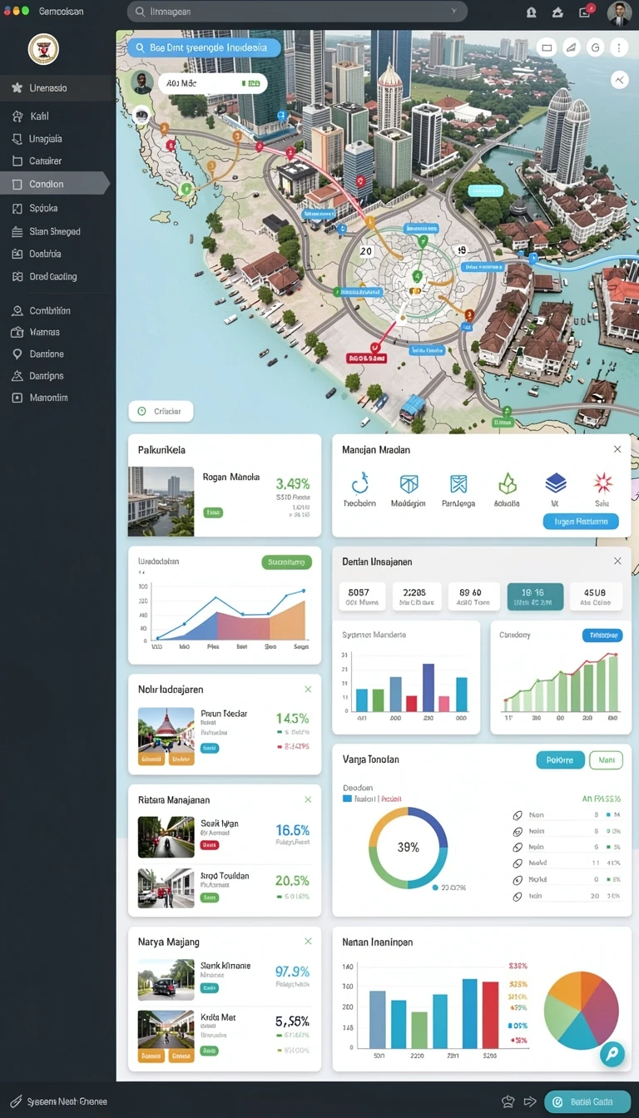Open the Unenasio sidebar item

[x=57, y=88]
